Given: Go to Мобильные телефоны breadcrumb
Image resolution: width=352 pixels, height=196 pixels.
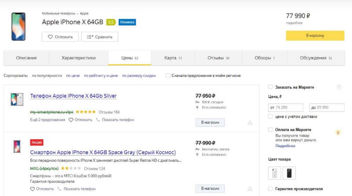Looking at the screenshot, I should coord(59,14).
